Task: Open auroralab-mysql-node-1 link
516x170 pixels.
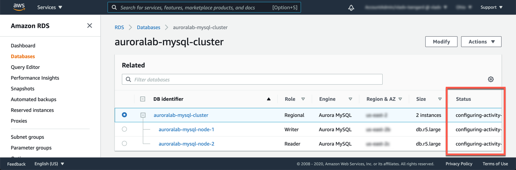Action: (186, 129)
